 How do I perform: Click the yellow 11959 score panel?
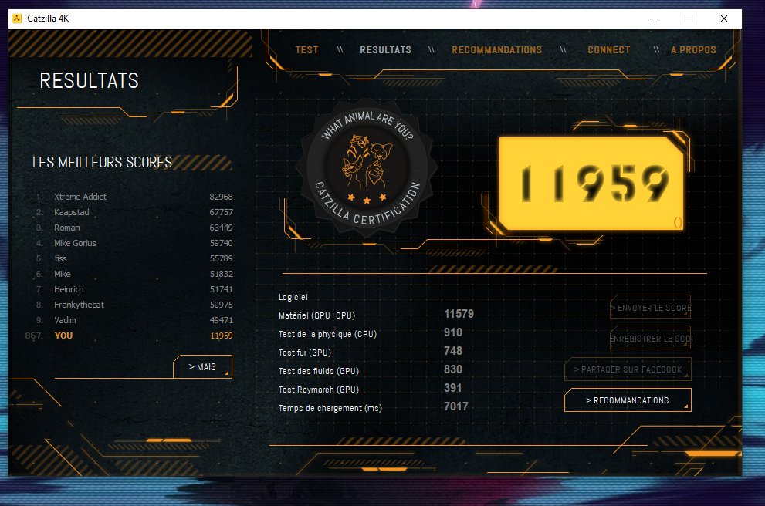tap(591, 184)
